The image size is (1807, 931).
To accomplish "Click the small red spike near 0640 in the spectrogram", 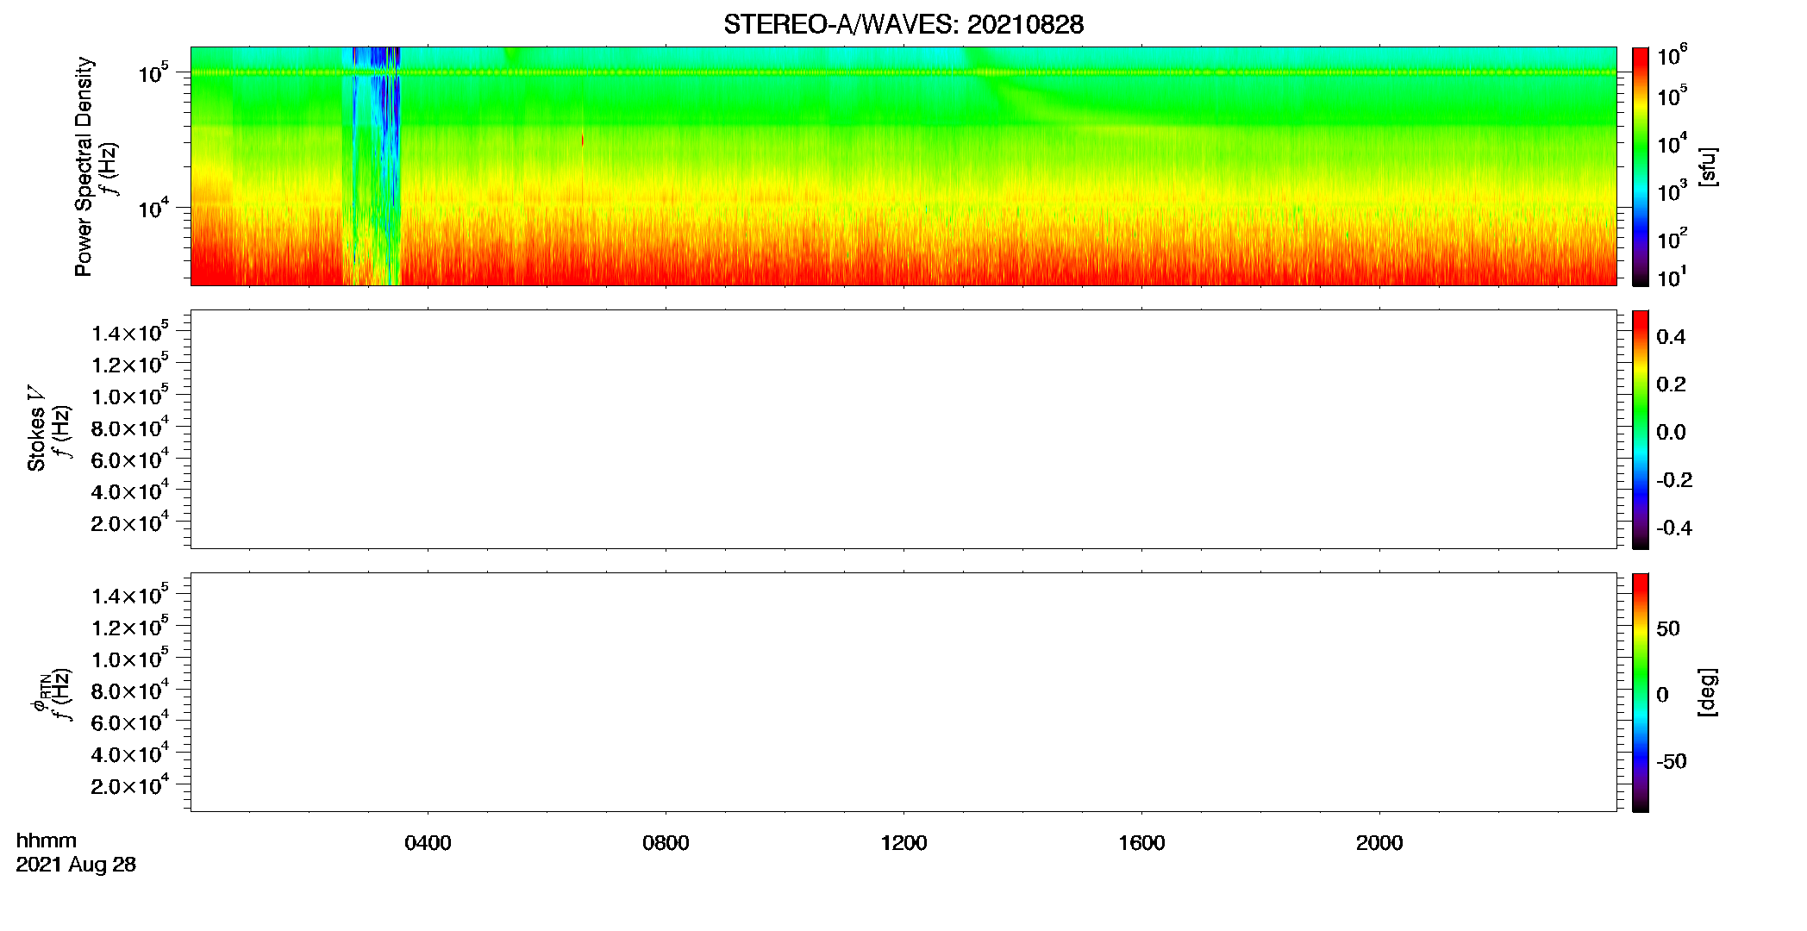I will point(583,141).
